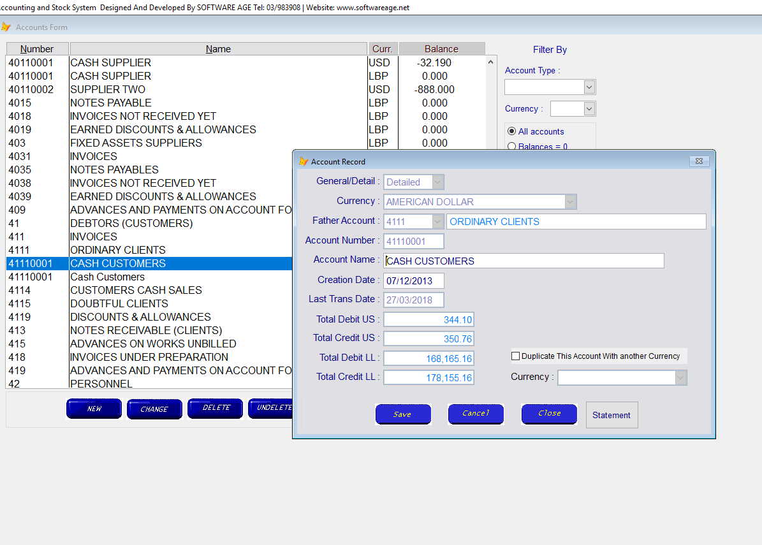
Task: Open the Statement for this account
Action: click(612, 414)
